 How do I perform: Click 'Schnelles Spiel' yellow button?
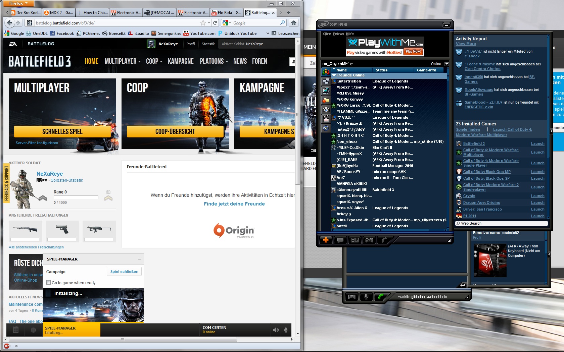[x=62, y=131]
